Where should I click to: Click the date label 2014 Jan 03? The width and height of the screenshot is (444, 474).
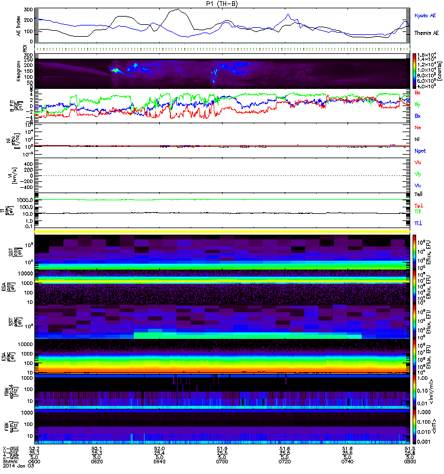tap(18, 466)
